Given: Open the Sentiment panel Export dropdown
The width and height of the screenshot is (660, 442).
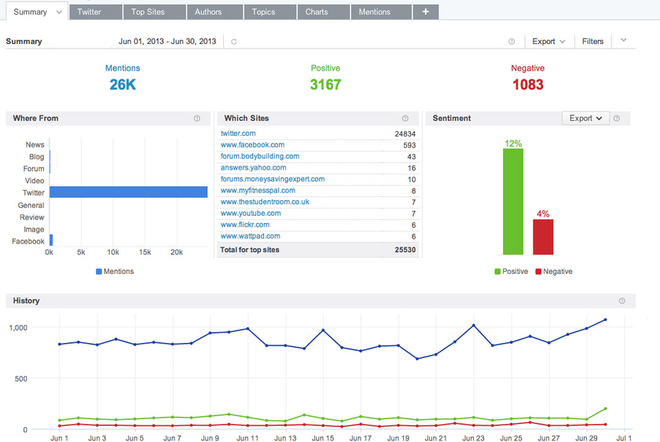Looking at the screenshot, I should (x=585, y=119).
